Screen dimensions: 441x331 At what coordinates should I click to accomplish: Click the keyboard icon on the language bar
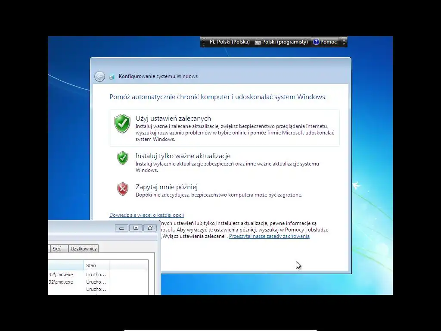coord(258,42)
